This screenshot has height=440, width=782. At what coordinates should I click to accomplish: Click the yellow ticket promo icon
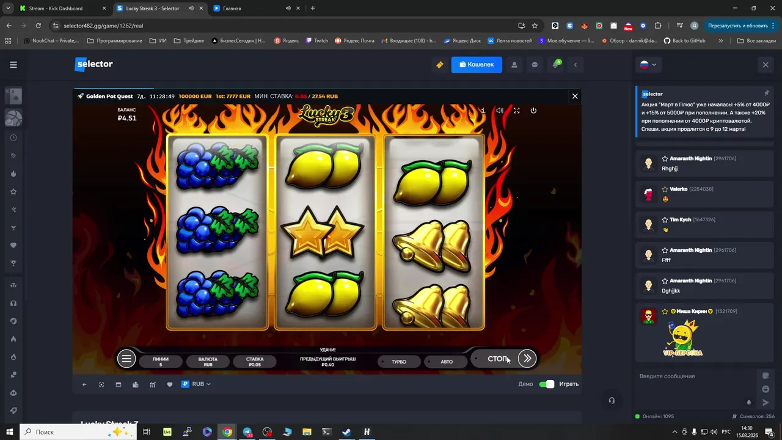pos(439,65)
